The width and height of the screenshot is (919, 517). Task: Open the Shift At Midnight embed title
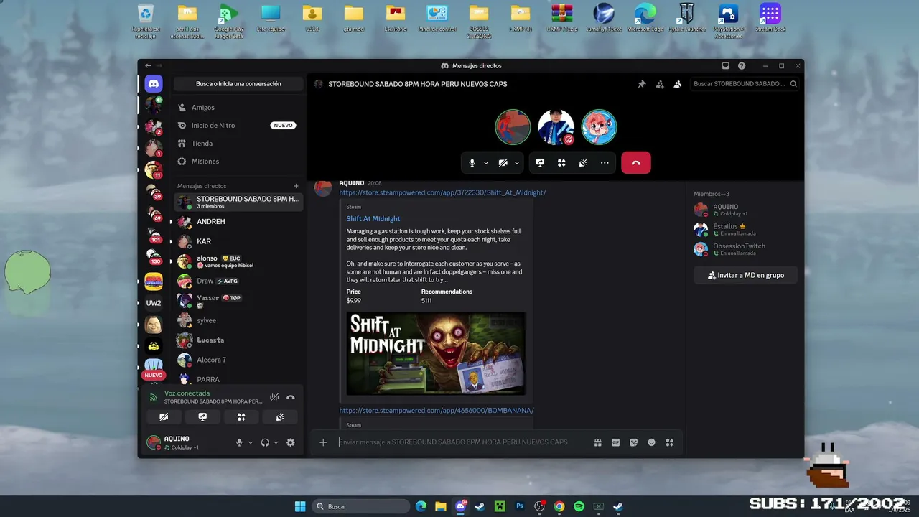(x=373, y=218)
